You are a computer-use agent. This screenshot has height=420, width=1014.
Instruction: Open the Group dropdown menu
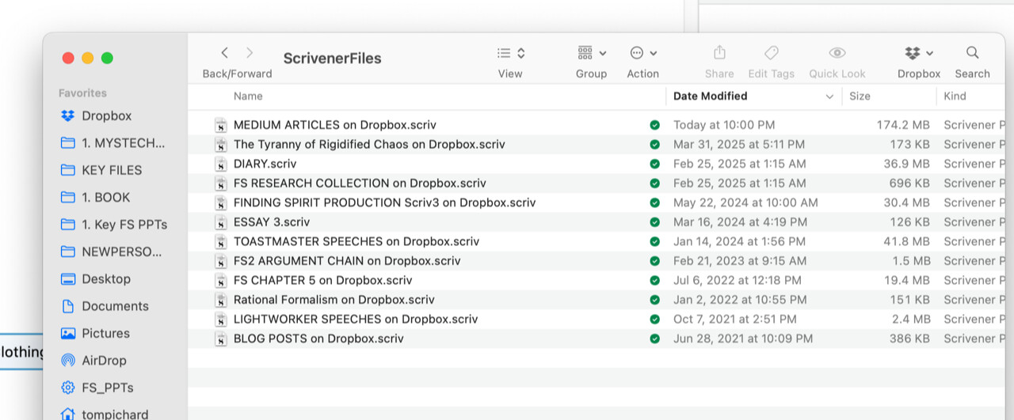pyautogui.click(x=592, y=53)
